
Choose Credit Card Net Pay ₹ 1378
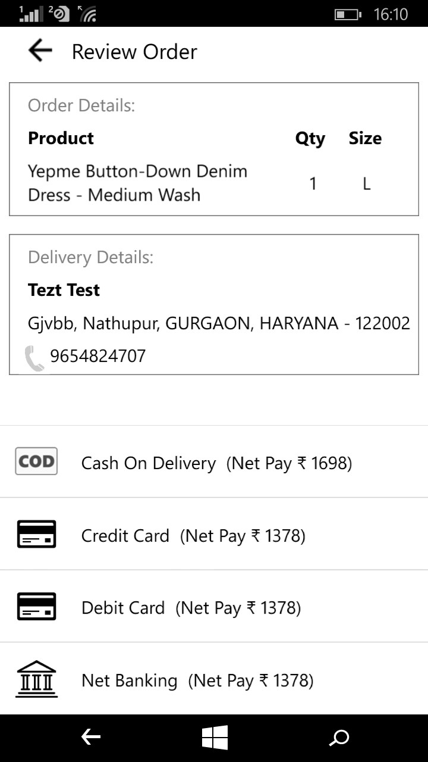[214, 534]
